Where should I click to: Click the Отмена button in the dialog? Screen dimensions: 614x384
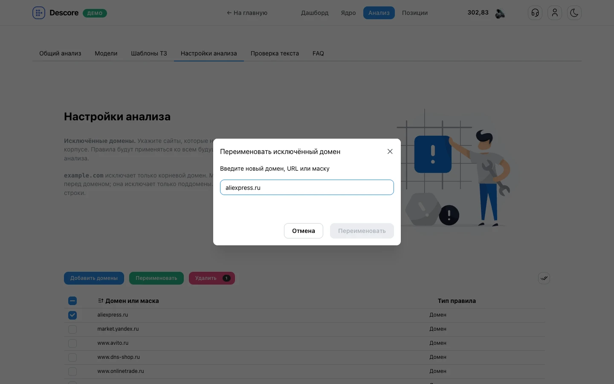click(304, 231)
